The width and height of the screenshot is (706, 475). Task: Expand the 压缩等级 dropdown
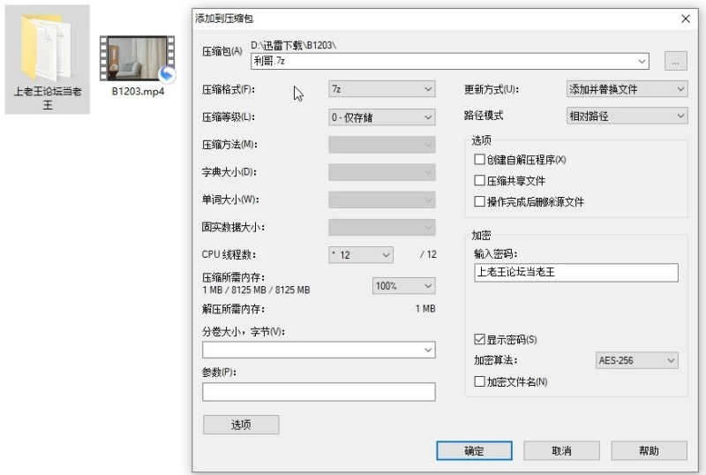coord(381,117)
